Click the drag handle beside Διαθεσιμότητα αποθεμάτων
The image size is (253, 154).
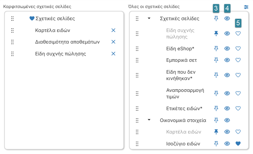point(12,42)
